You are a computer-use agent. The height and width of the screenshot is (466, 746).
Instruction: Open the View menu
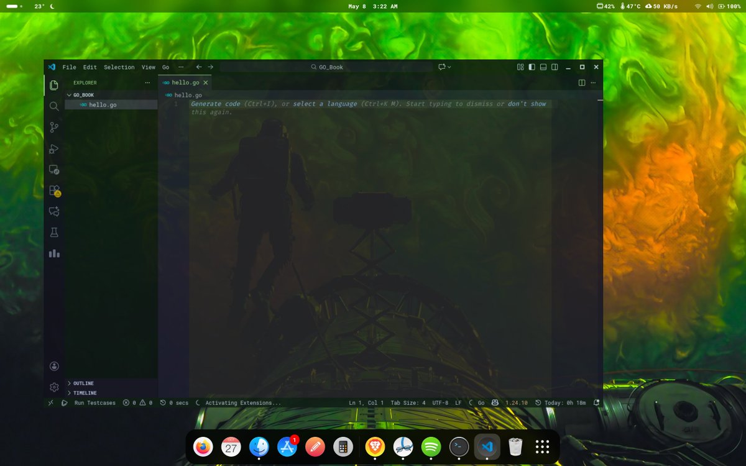pos(149,67)
